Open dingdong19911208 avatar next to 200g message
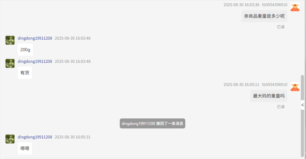Viewport: 306px width, 159px height. 10,40
